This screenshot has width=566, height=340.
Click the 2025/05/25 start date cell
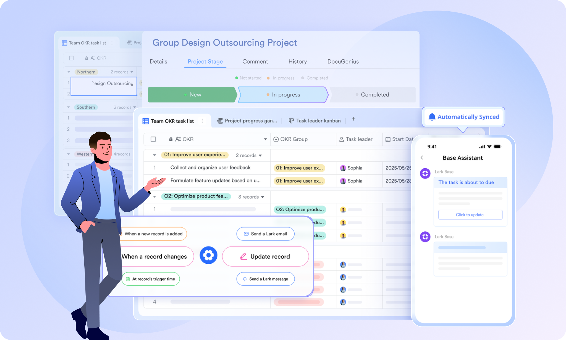pyautogui.click(x=399, y=168)
